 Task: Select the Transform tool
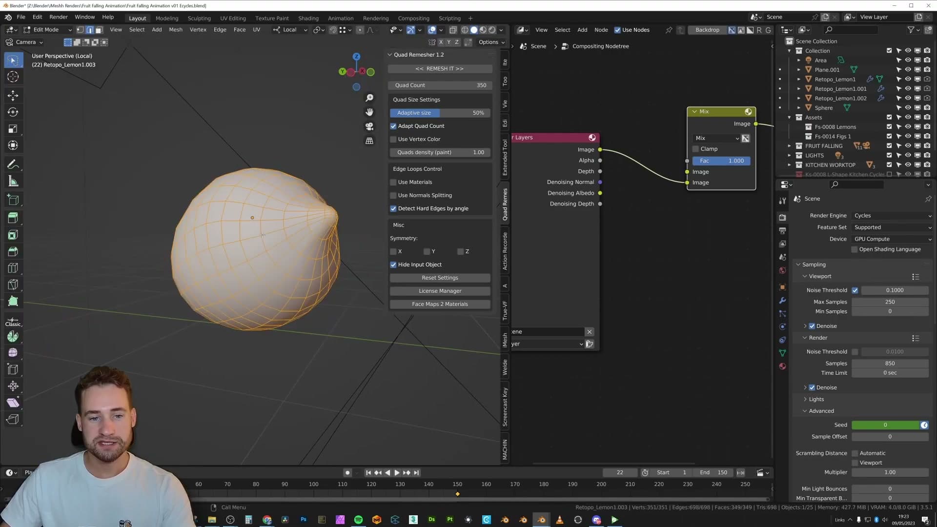coord(13,145)
